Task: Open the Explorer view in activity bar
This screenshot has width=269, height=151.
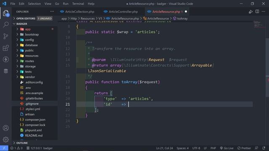Action: 6,13
